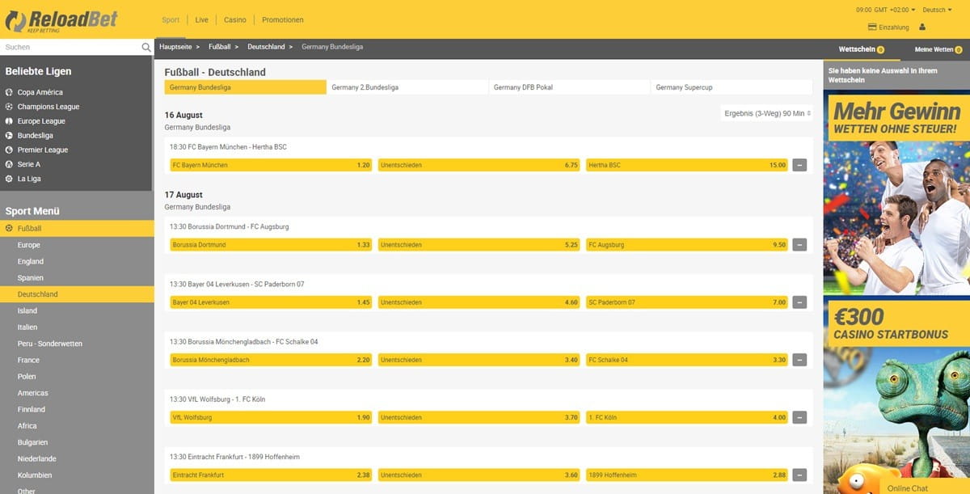This screenshot has height=494, width=970.
Task: Open the Deutsch language dropdown
Action: pos(937,10)
